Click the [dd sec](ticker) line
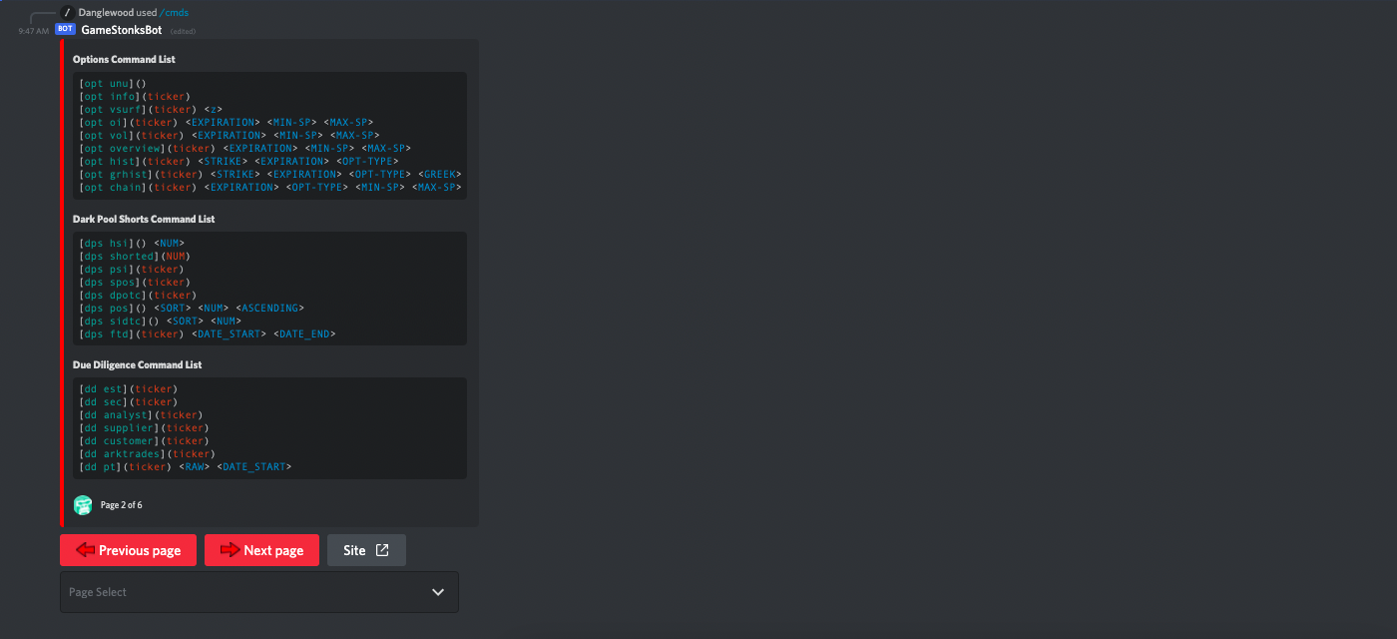Image resolution: width=1397 pixels, height=639 pixels. click(x=129, y=402)
